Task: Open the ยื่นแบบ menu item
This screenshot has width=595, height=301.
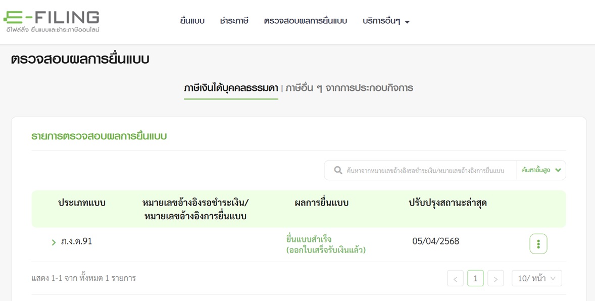Action: 192,21
